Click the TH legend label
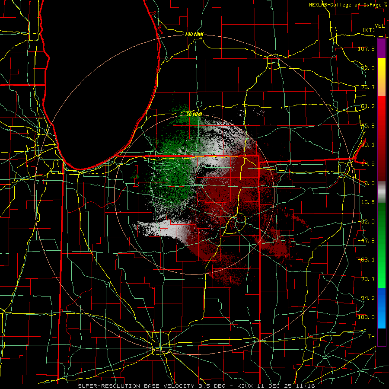The image size is (389, 389). click(371, 337)
